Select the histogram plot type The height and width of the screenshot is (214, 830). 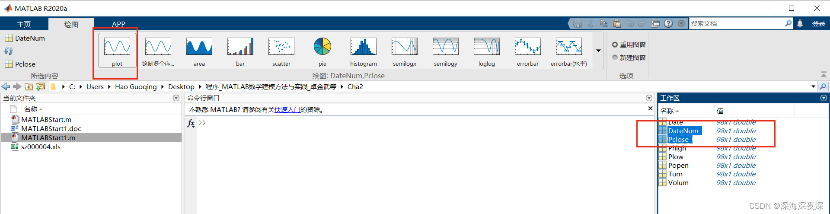(x=364, y=51)
